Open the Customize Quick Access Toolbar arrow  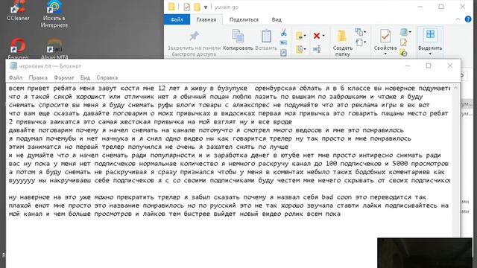pos(206,7)
